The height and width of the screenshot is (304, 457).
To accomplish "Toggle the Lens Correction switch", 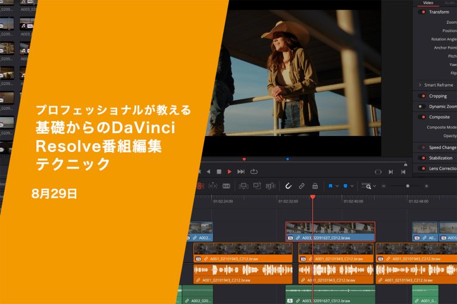I will (422, 169).
